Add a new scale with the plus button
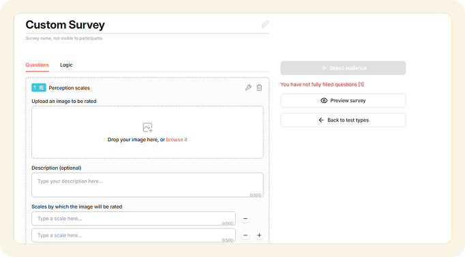This screenshot has height=257, width=465. tap(259, 235)
